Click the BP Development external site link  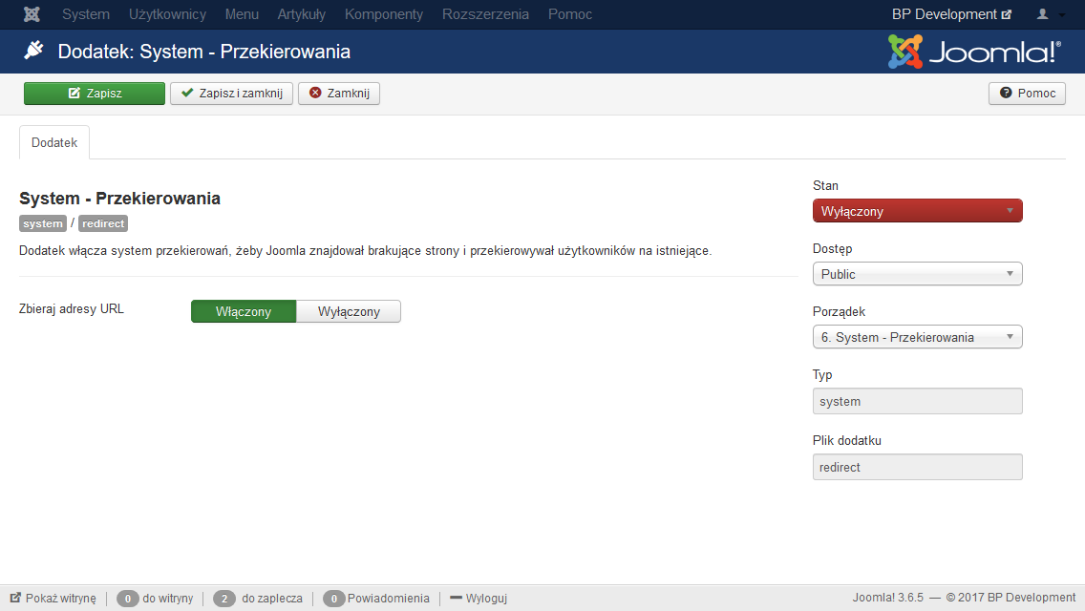[x=950, y=14]
